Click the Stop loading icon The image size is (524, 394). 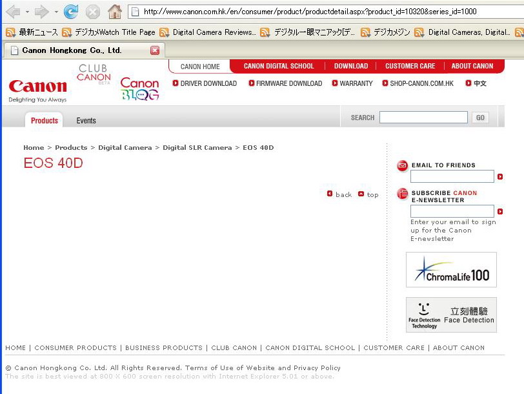[92, 12]
